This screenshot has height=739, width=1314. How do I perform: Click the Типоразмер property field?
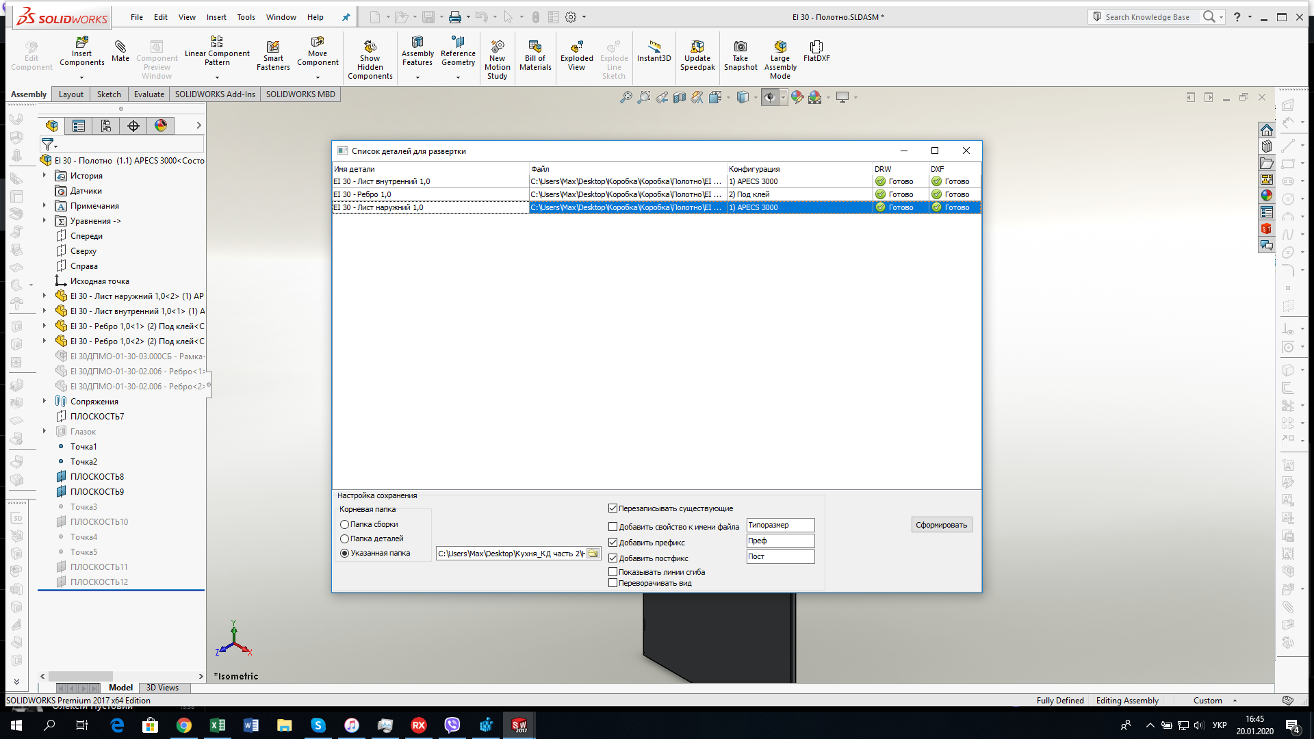point(780,525)
